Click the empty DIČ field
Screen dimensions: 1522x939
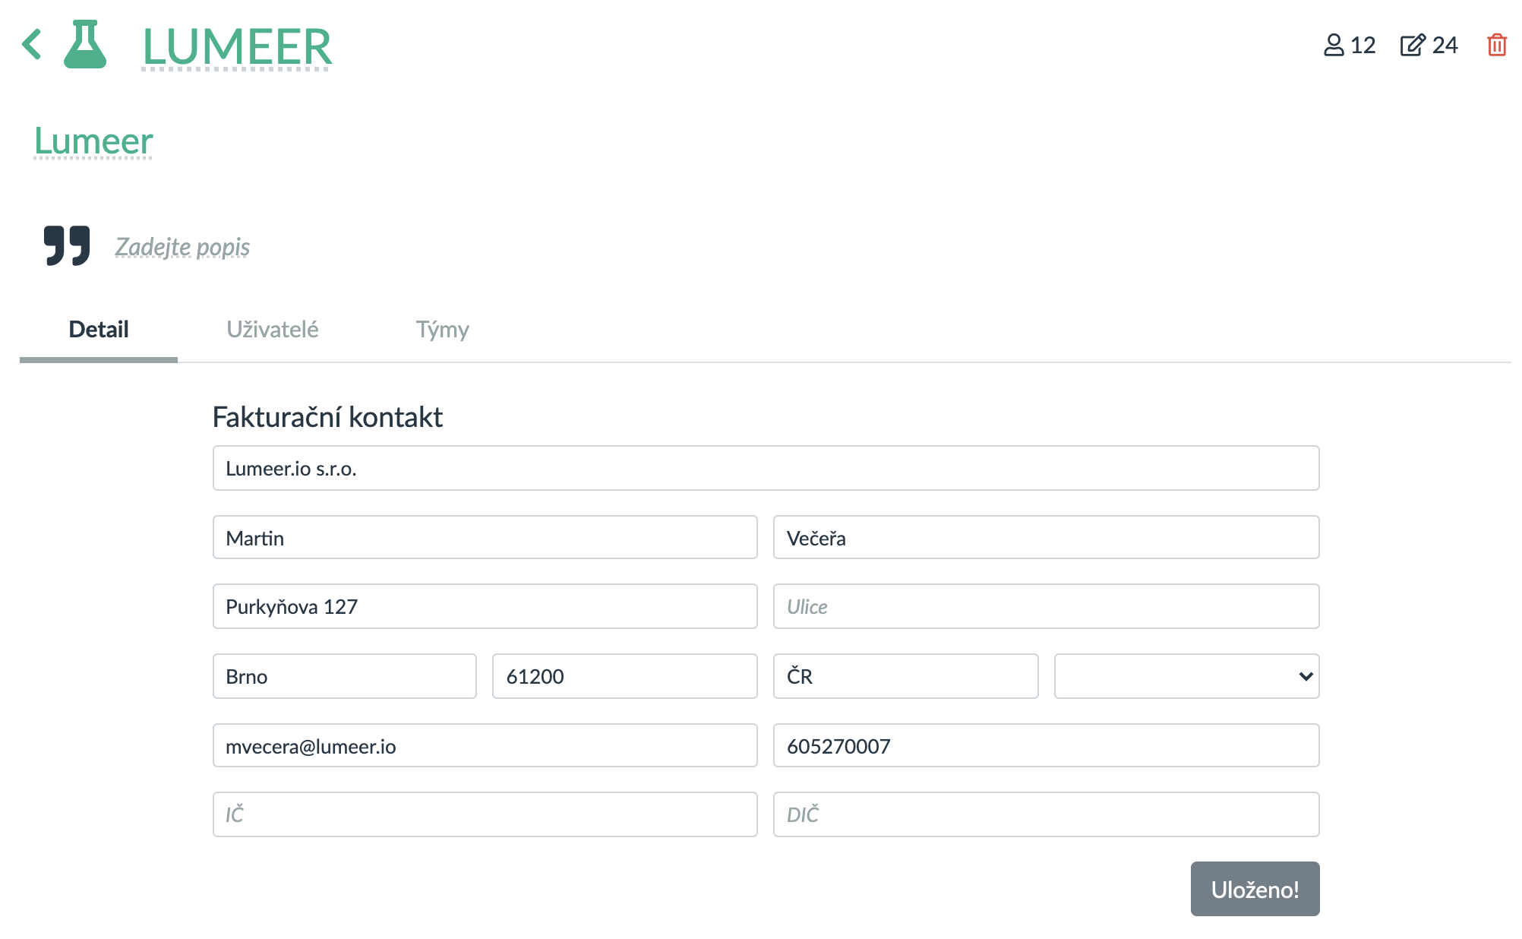pyautogui.click(x=1046, y=814)
